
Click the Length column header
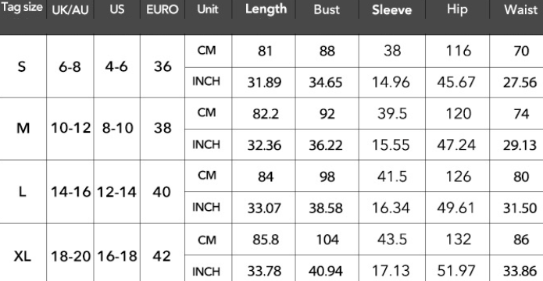pos(266,9)
